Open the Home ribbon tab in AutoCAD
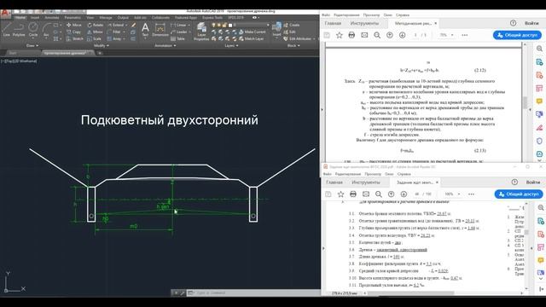Screen dimensions: 546x307 click(20, 17)
